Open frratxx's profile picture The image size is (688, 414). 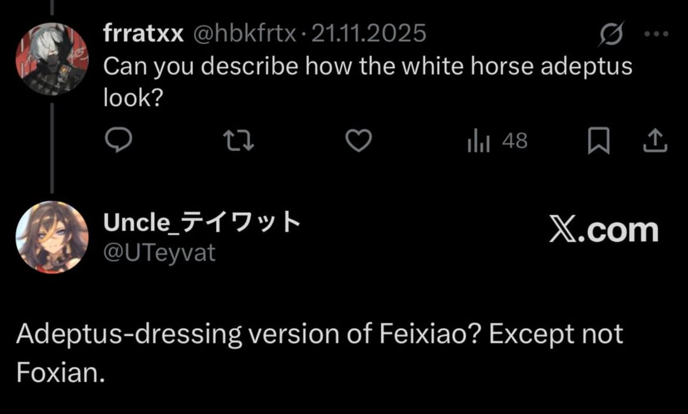[52, 59]
